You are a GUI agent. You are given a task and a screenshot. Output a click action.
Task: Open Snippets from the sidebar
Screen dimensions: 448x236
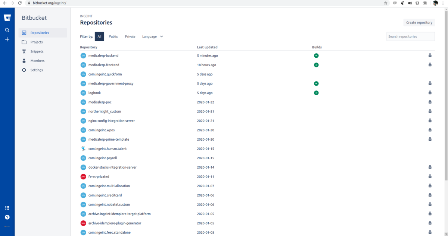37,51
